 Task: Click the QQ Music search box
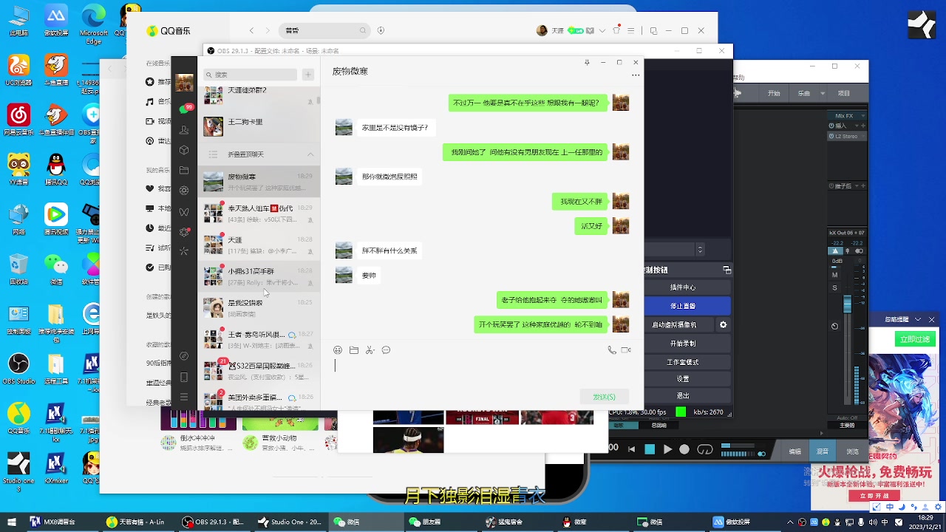325,31
